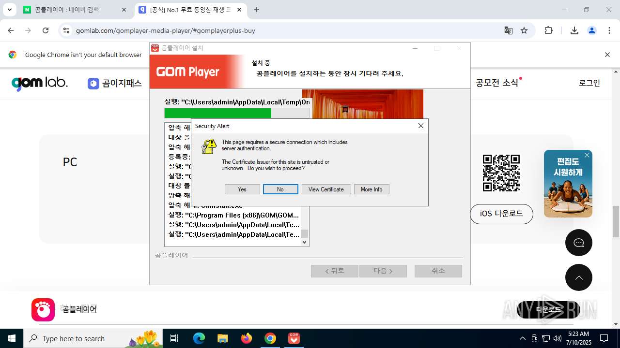Click the volume tray icon
The image size is (620, 348).
(x=558, y=338)
